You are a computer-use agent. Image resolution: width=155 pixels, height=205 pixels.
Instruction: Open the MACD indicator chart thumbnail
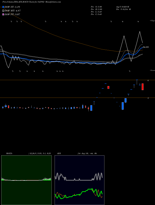pyautogui.click(x=26, y=180)
